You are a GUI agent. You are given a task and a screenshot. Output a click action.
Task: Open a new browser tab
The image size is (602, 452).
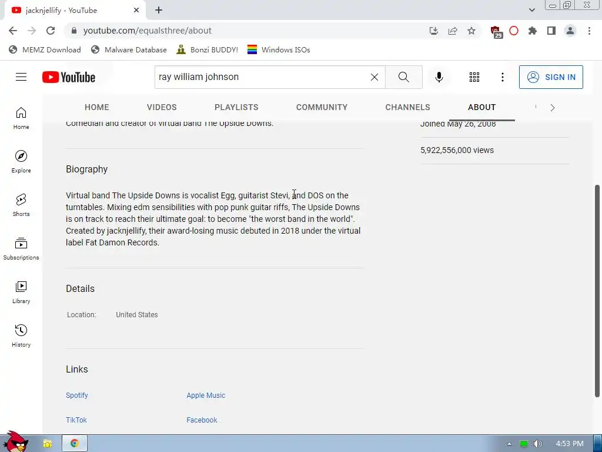(x=159, y=11)
